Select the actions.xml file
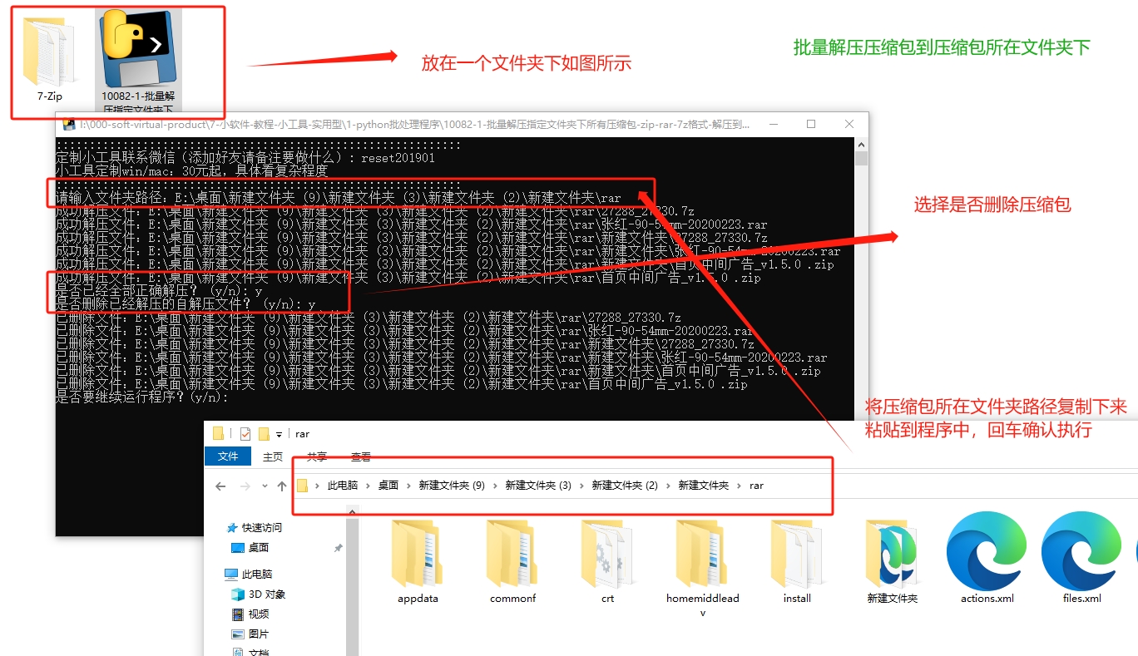 pos(987,558)
